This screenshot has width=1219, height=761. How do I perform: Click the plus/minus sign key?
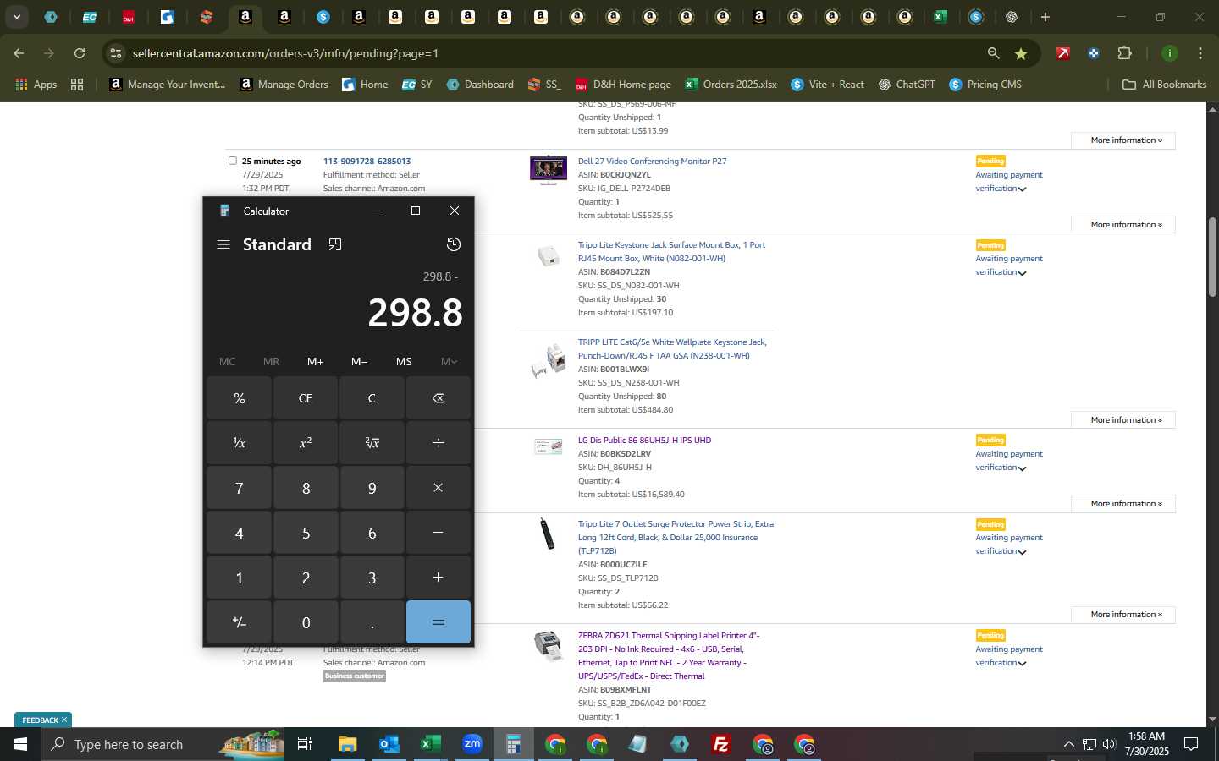(240, 622)
